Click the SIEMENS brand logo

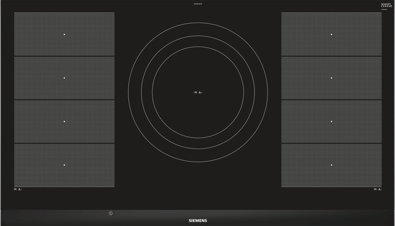[197, 220]
